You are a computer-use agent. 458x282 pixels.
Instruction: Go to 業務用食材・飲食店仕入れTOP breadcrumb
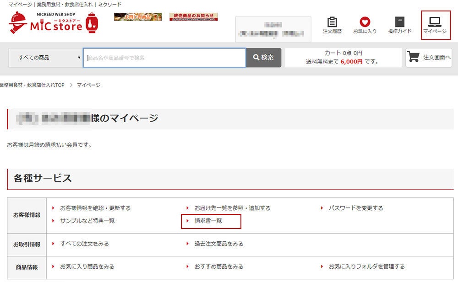coord(32,85)
